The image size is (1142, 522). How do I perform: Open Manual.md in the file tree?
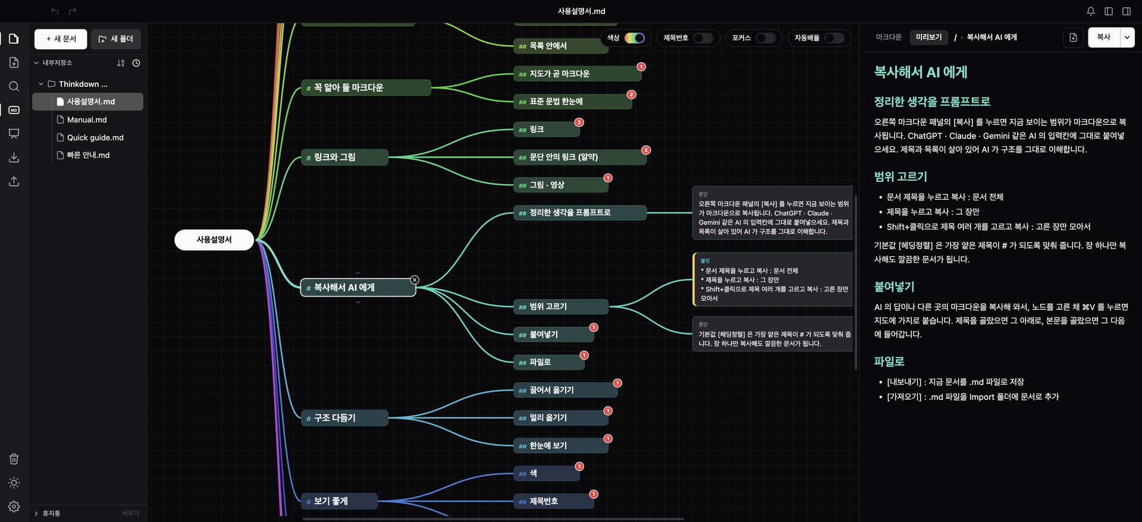pyautogui.click(x=87, y=120)
